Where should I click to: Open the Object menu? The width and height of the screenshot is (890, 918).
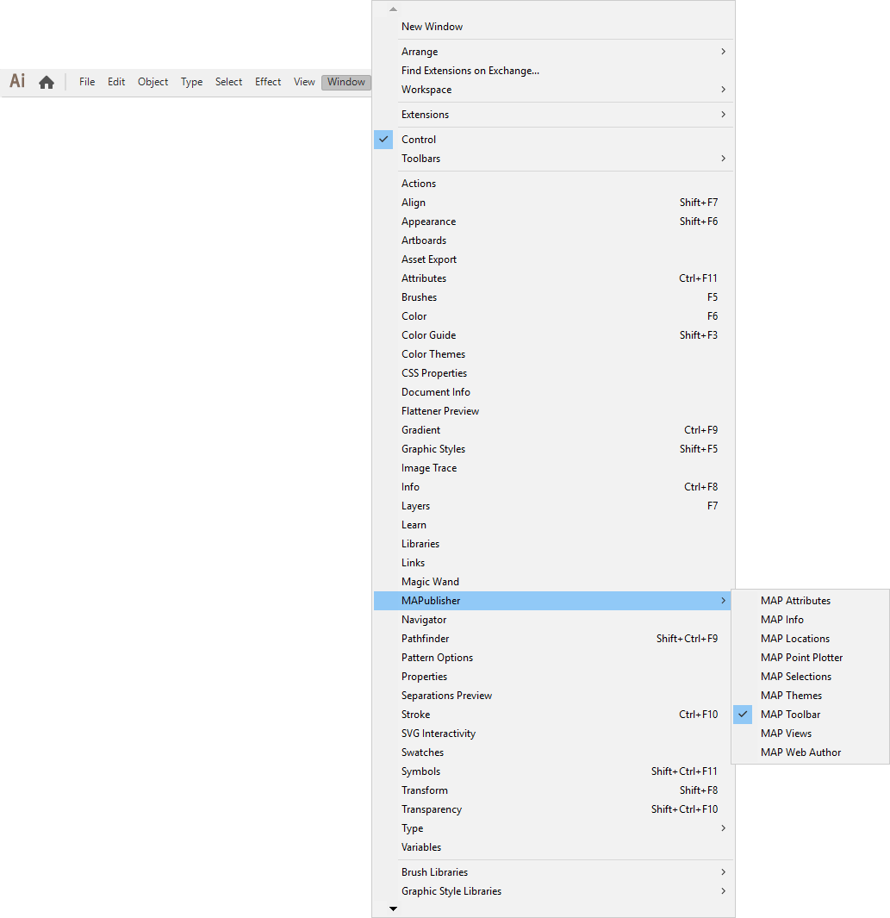(x=152, y=82)
